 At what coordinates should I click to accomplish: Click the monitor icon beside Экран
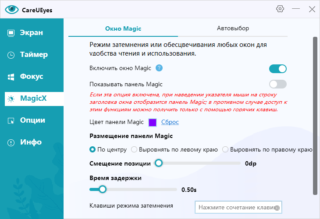[x=11, y=33]
